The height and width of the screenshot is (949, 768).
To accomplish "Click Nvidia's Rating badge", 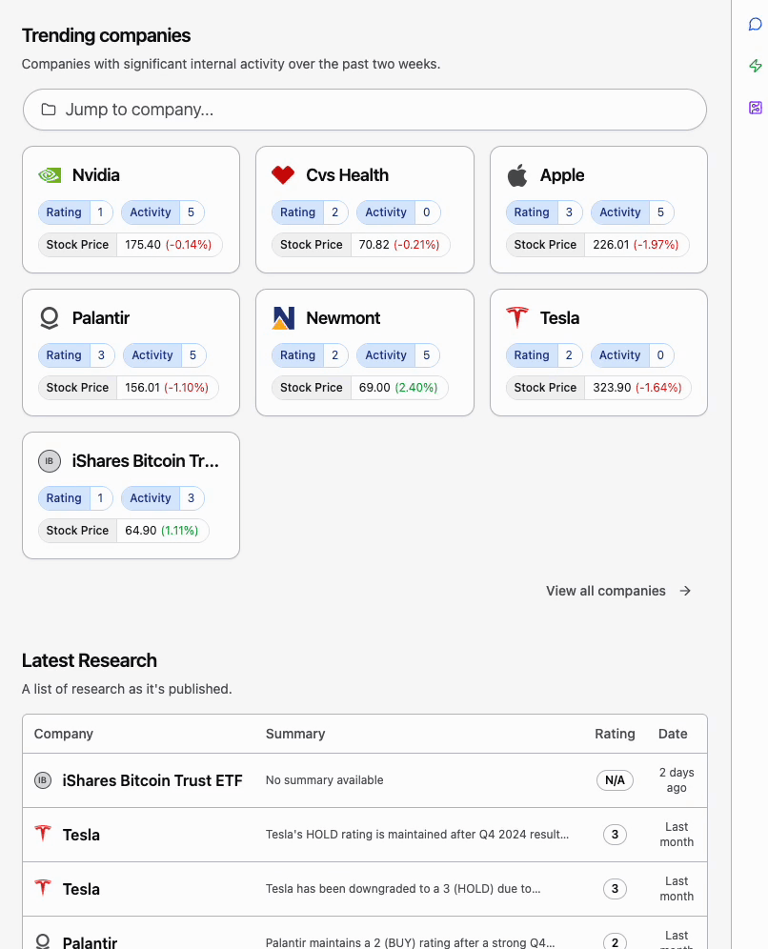I will click(75, 212).
